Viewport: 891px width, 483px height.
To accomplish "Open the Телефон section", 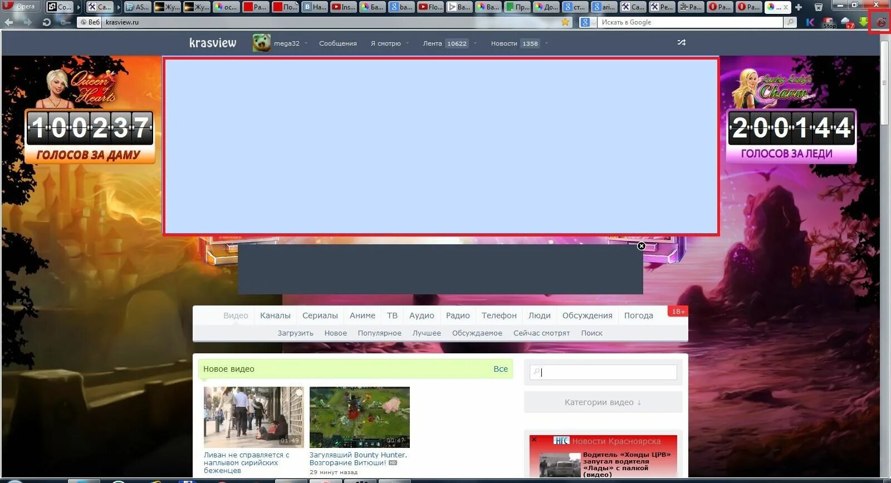I will (x=499, y=316).
